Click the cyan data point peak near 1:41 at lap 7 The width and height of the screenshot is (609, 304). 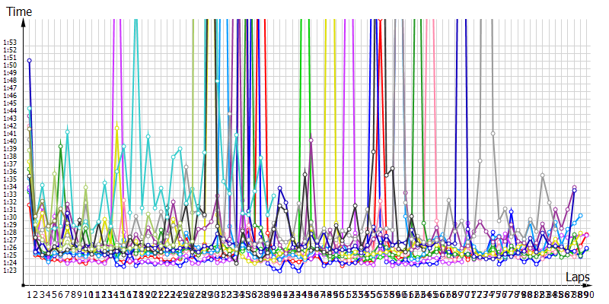68,131
